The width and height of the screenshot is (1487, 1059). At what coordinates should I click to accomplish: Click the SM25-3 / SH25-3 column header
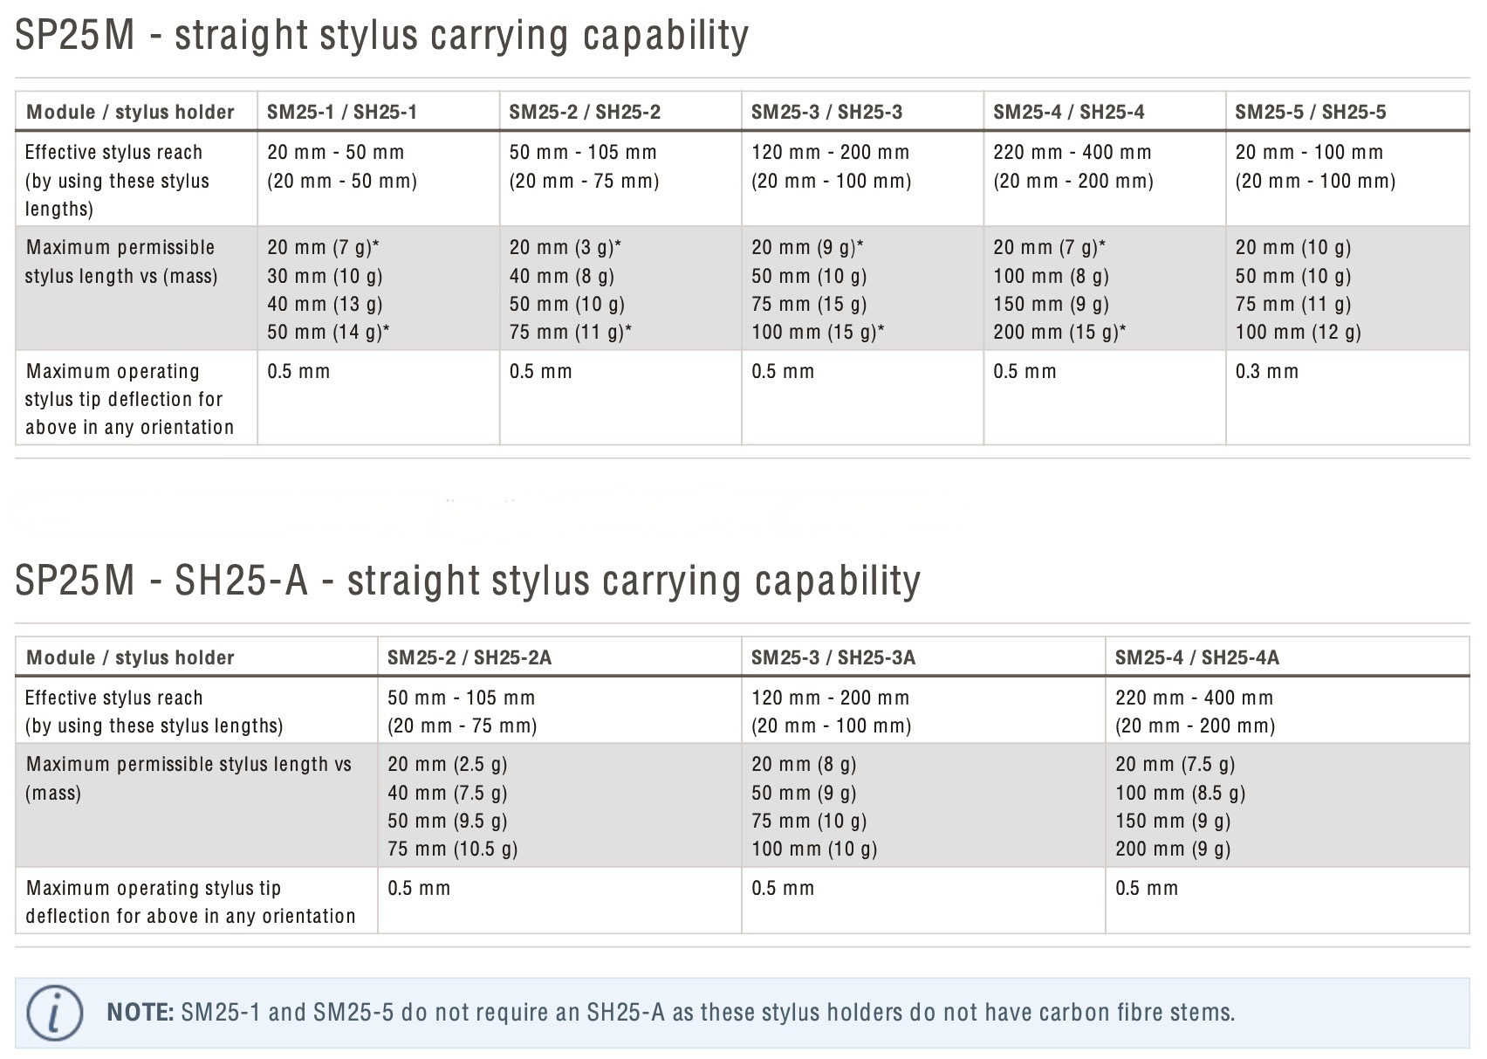(826, 112)
